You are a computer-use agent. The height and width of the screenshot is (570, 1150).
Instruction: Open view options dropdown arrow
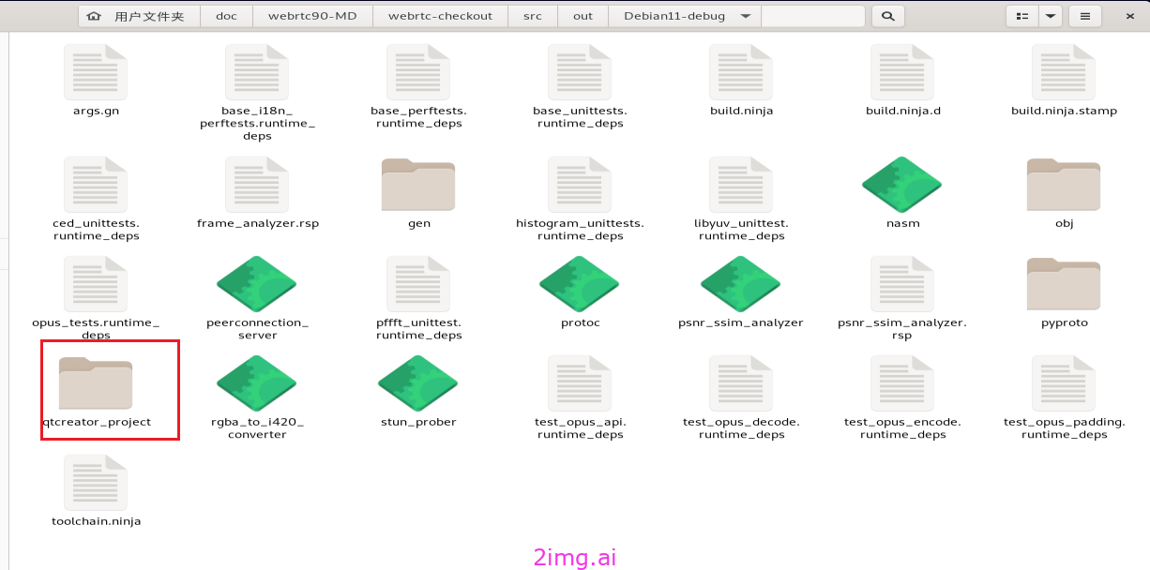[1050, 16]
